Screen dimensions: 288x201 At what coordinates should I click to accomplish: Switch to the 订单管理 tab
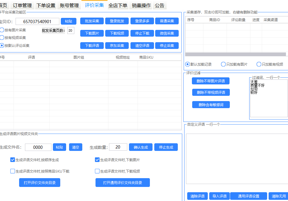pyautogui.click(x=24, y=5)
